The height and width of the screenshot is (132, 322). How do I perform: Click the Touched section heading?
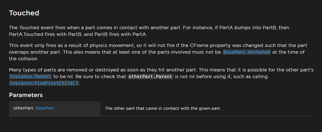click(x=24, y=13)
